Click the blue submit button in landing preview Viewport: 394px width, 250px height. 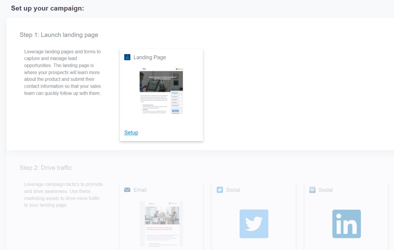175,111
